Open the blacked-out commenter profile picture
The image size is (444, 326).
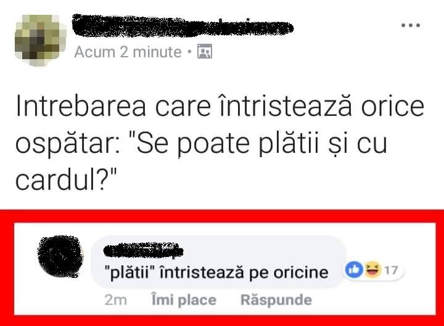(x=60, y=256)
